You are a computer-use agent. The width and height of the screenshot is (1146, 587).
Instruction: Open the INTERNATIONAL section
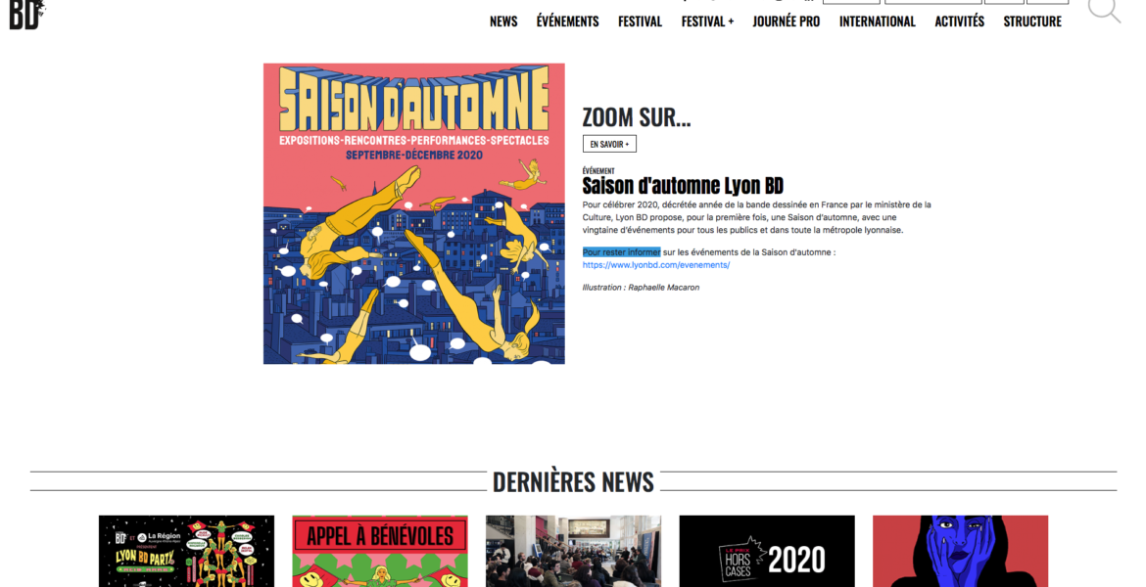[877, 22]
